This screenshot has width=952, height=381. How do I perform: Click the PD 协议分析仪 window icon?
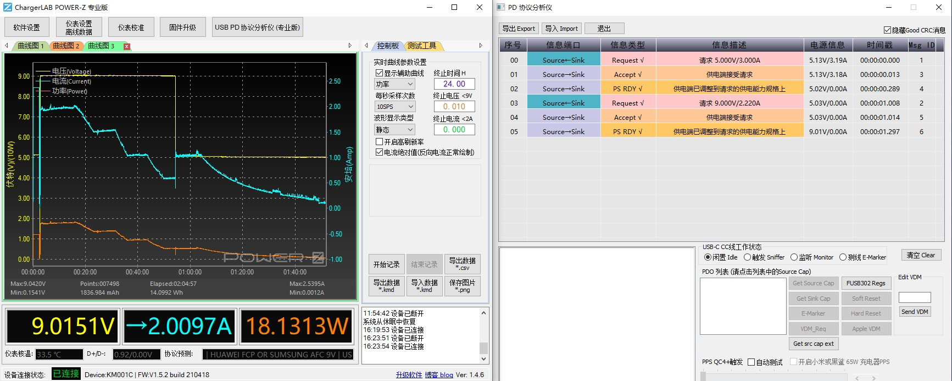pos(500,7)
